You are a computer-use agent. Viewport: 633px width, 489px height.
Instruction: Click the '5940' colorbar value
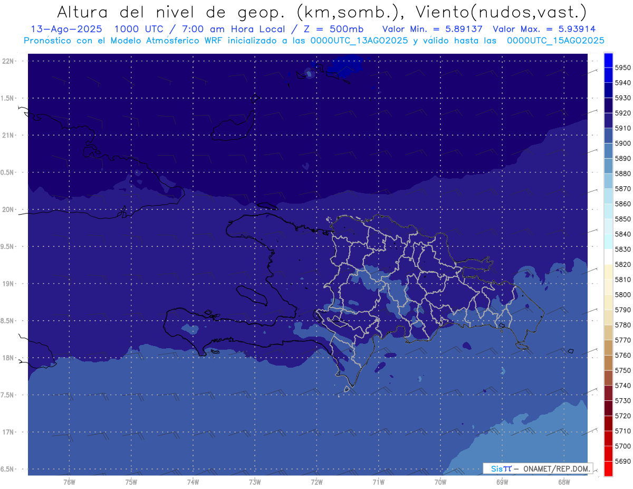point(623,83)
